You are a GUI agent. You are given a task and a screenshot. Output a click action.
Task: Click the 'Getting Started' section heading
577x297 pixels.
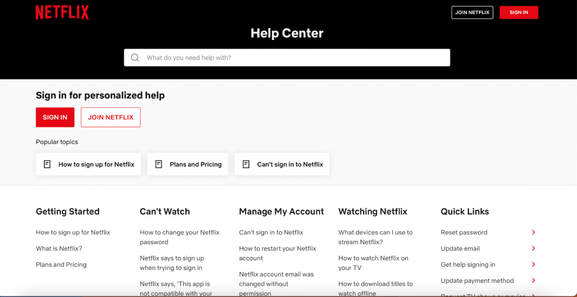68,211
